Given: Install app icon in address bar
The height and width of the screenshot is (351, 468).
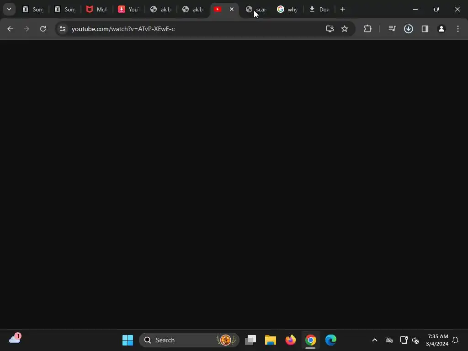Looking at the screenshot, I should tap(330, 29).
